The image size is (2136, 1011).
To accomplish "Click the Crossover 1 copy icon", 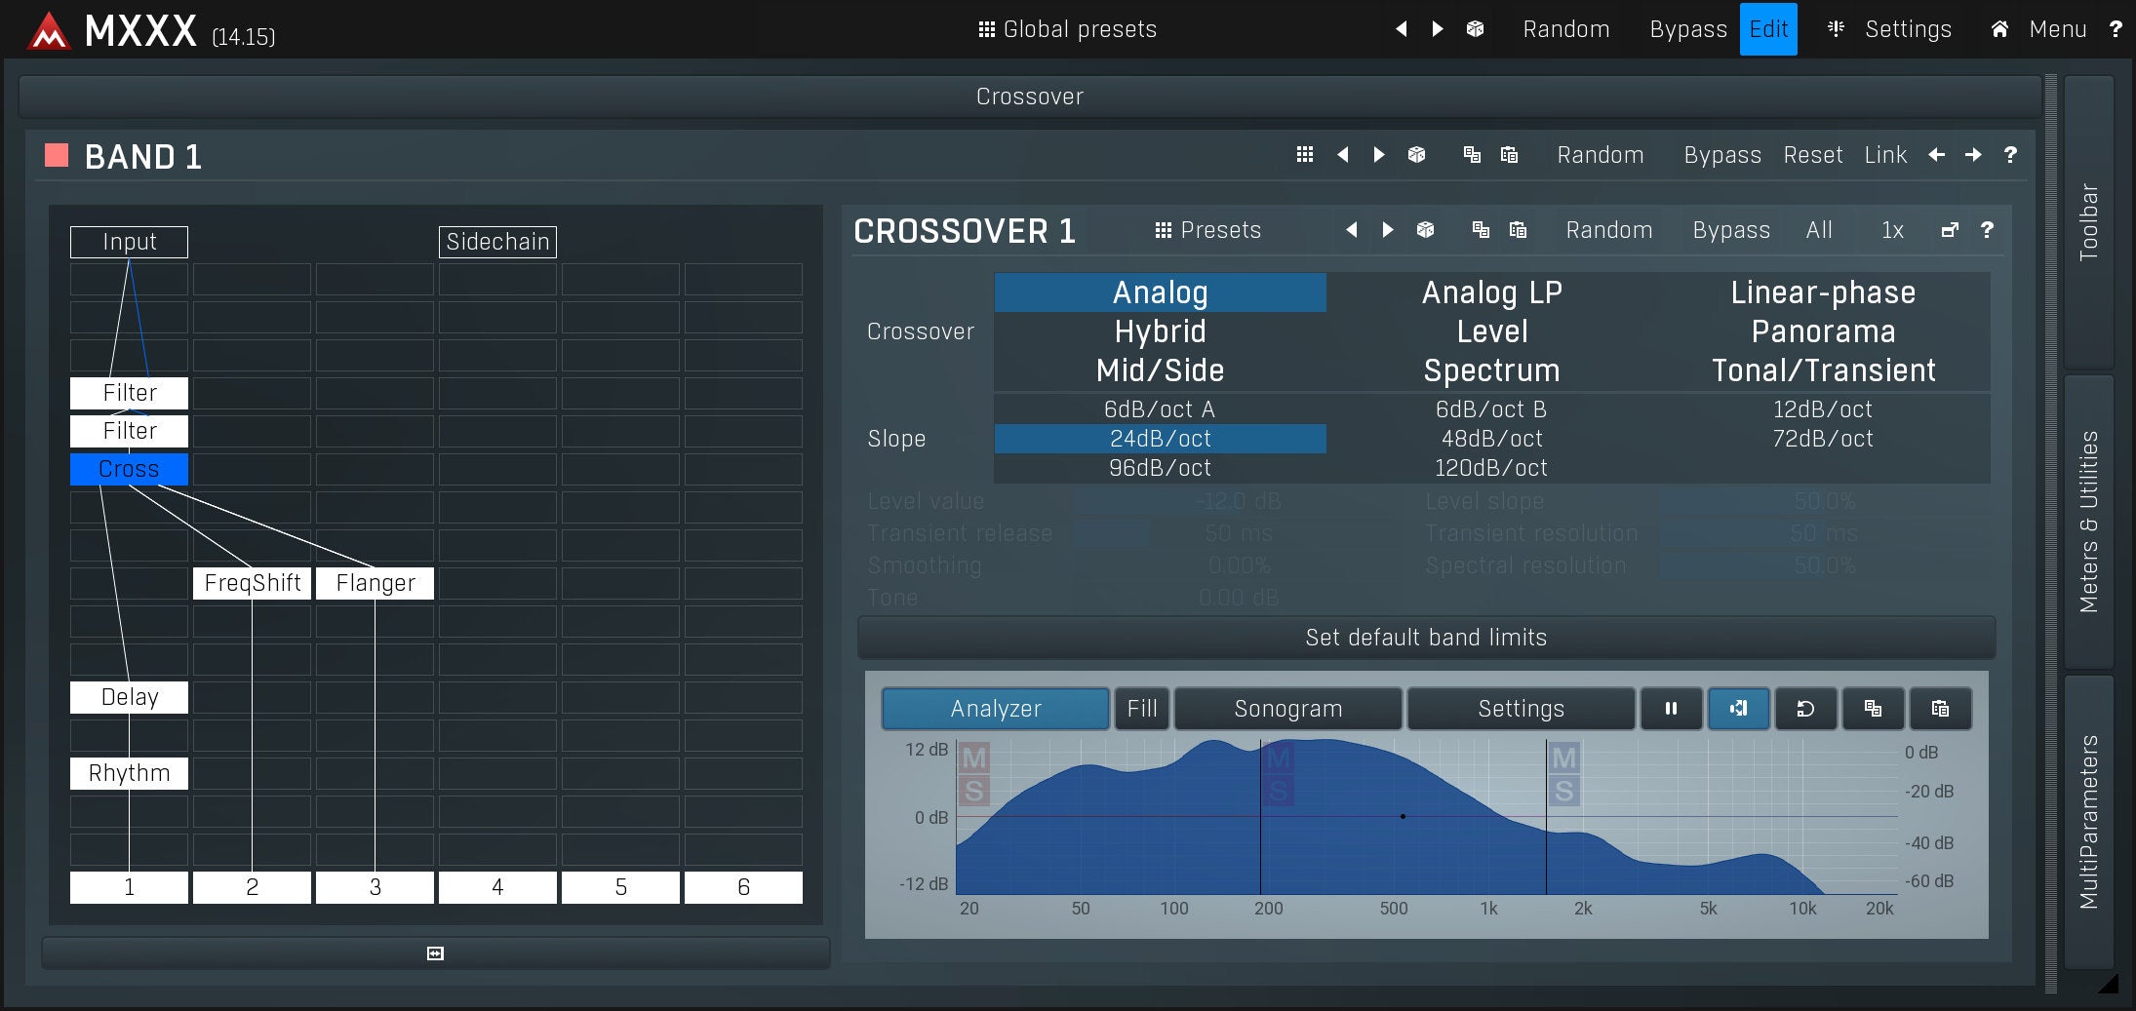I will 1481,230.
